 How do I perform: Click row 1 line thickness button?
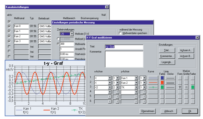click(170, 78)
